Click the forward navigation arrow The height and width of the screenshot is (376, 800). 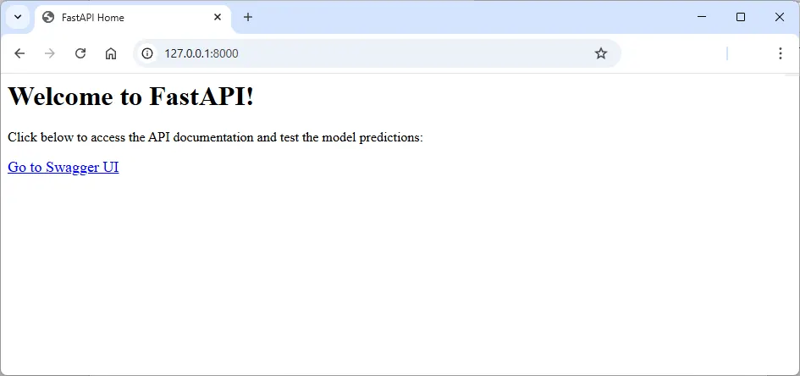[49, 53]
